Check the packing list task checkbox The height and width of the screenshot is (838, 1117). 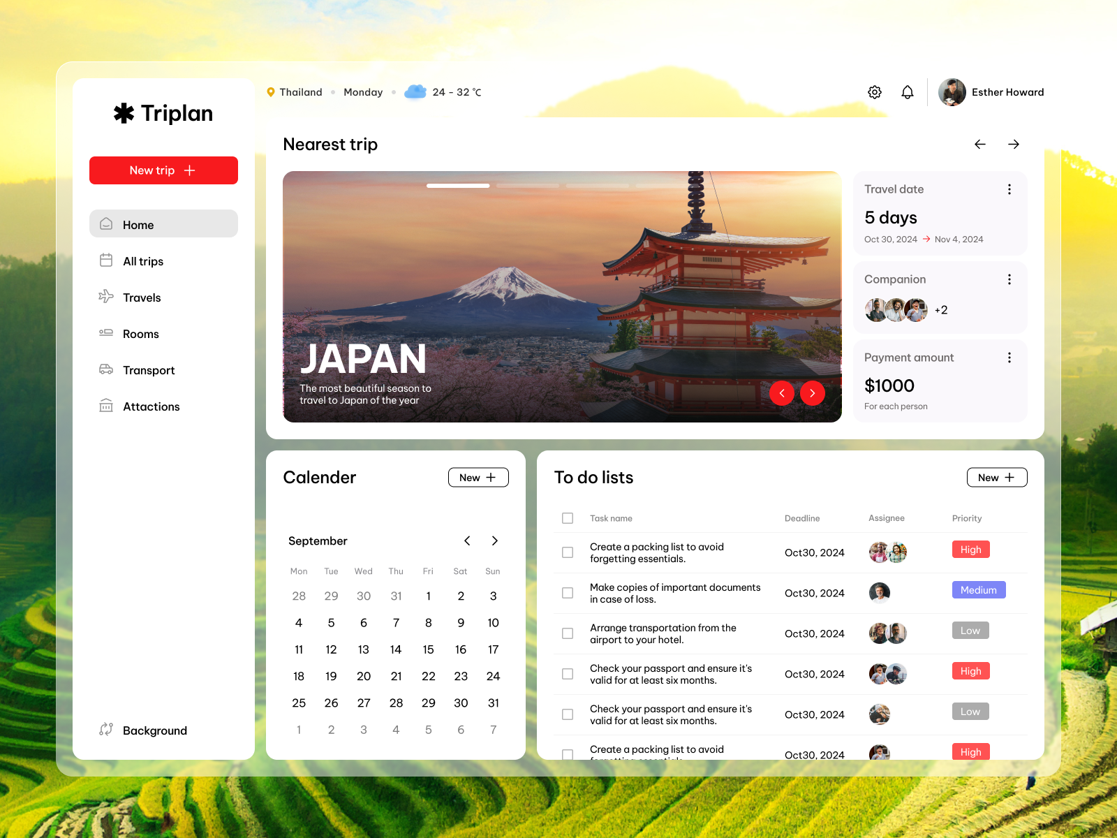(568, 552)
